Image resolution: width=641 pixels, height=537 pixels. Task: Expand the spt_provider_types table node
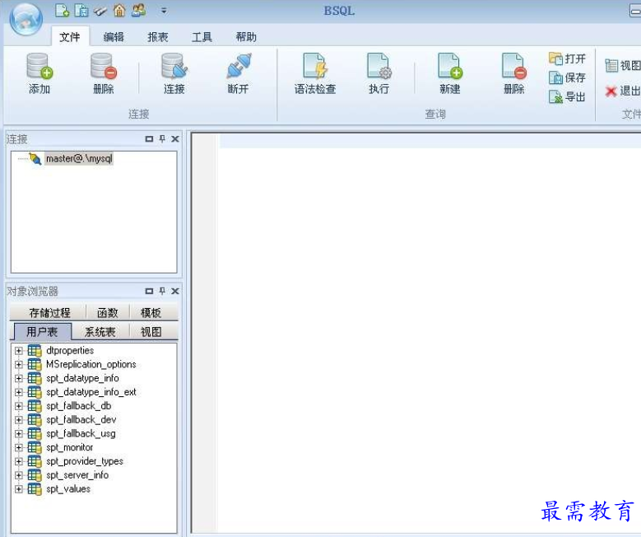coord(18,461)
